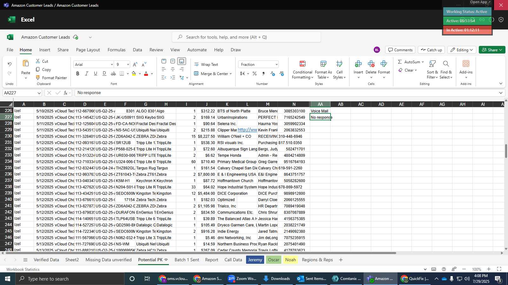Click the Increase Decimal icon

(273, 73)
